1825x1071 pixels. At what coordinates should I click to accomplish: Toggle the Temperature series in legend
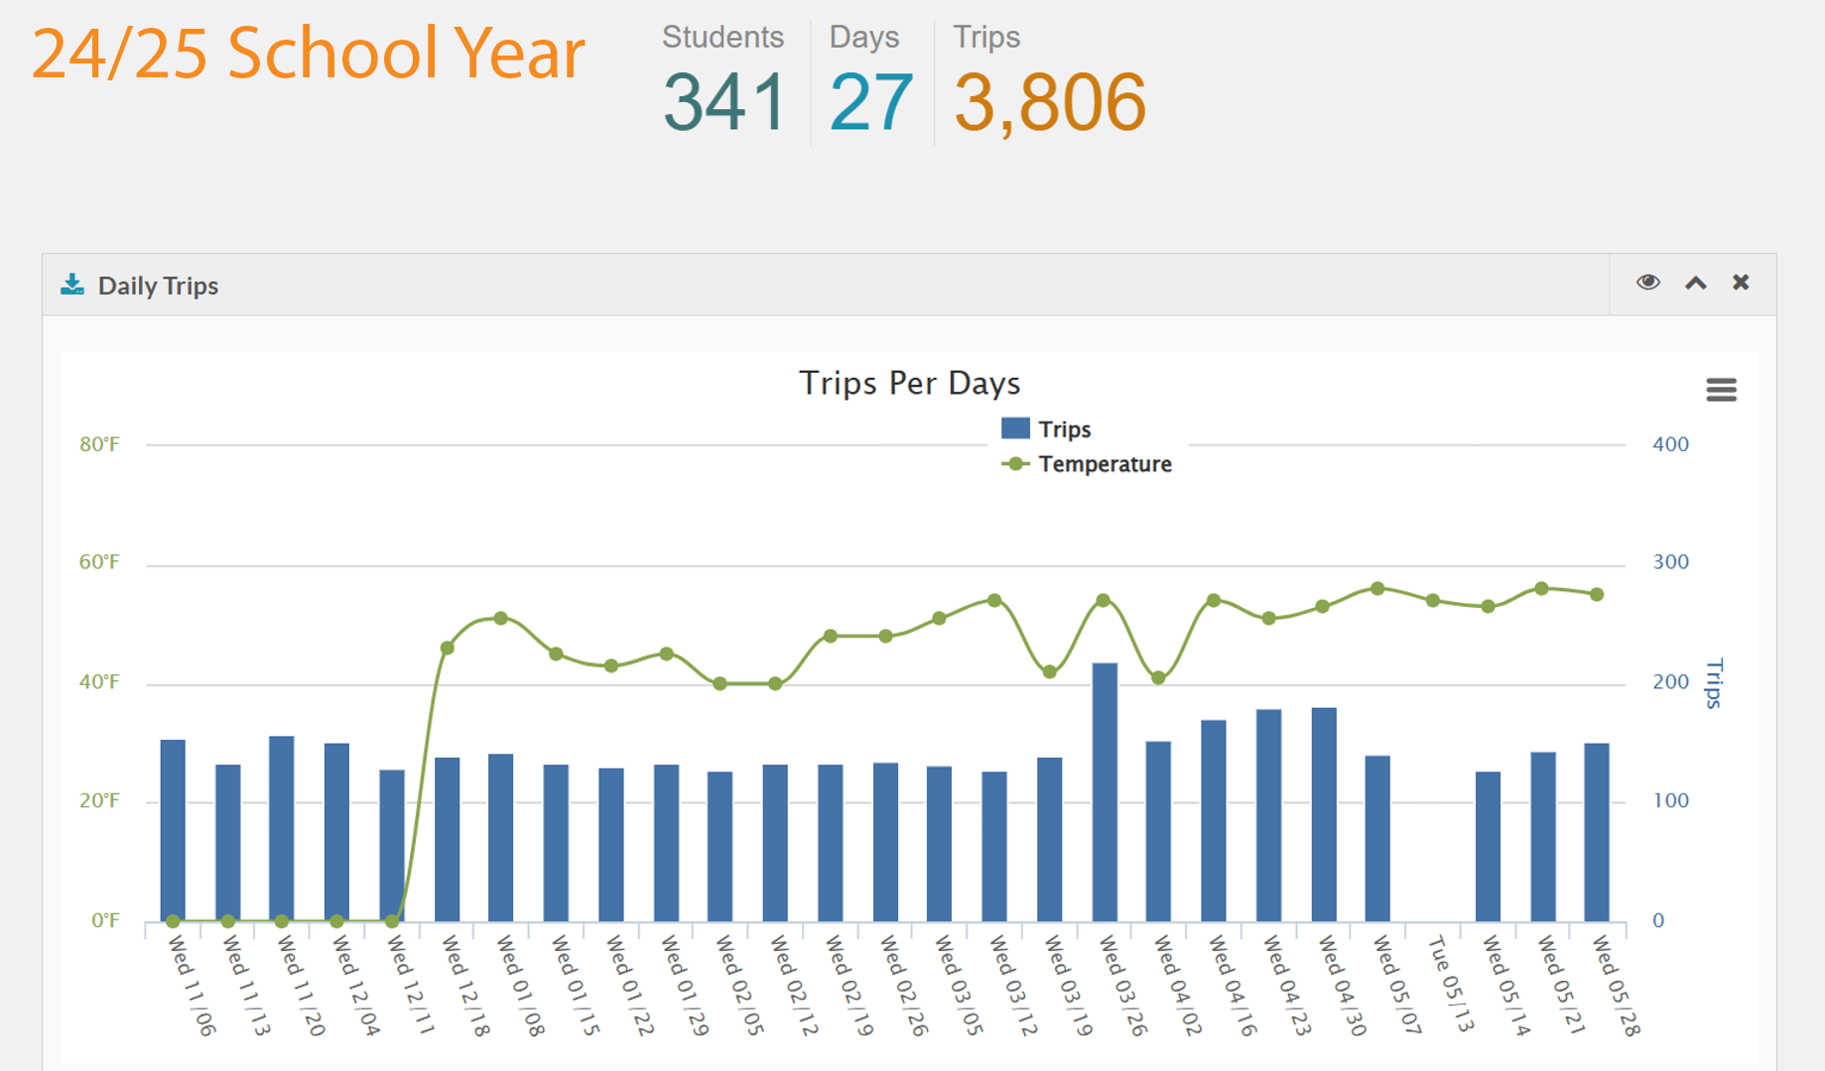tap(1105, 464)
